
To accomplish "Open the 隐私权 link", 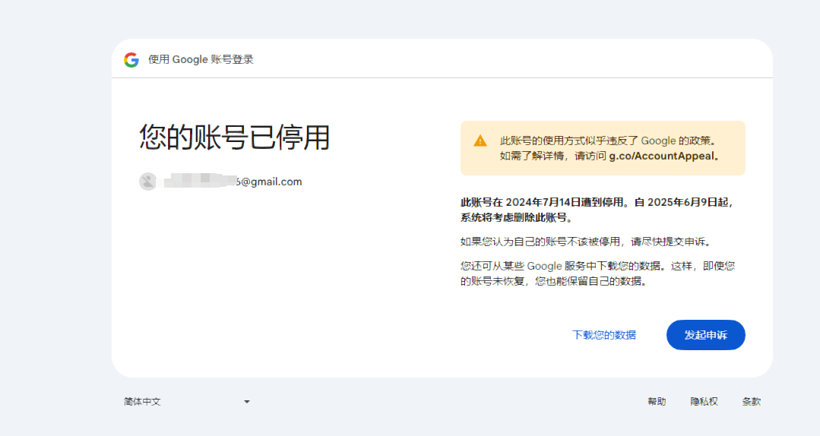I will (704, 402).
